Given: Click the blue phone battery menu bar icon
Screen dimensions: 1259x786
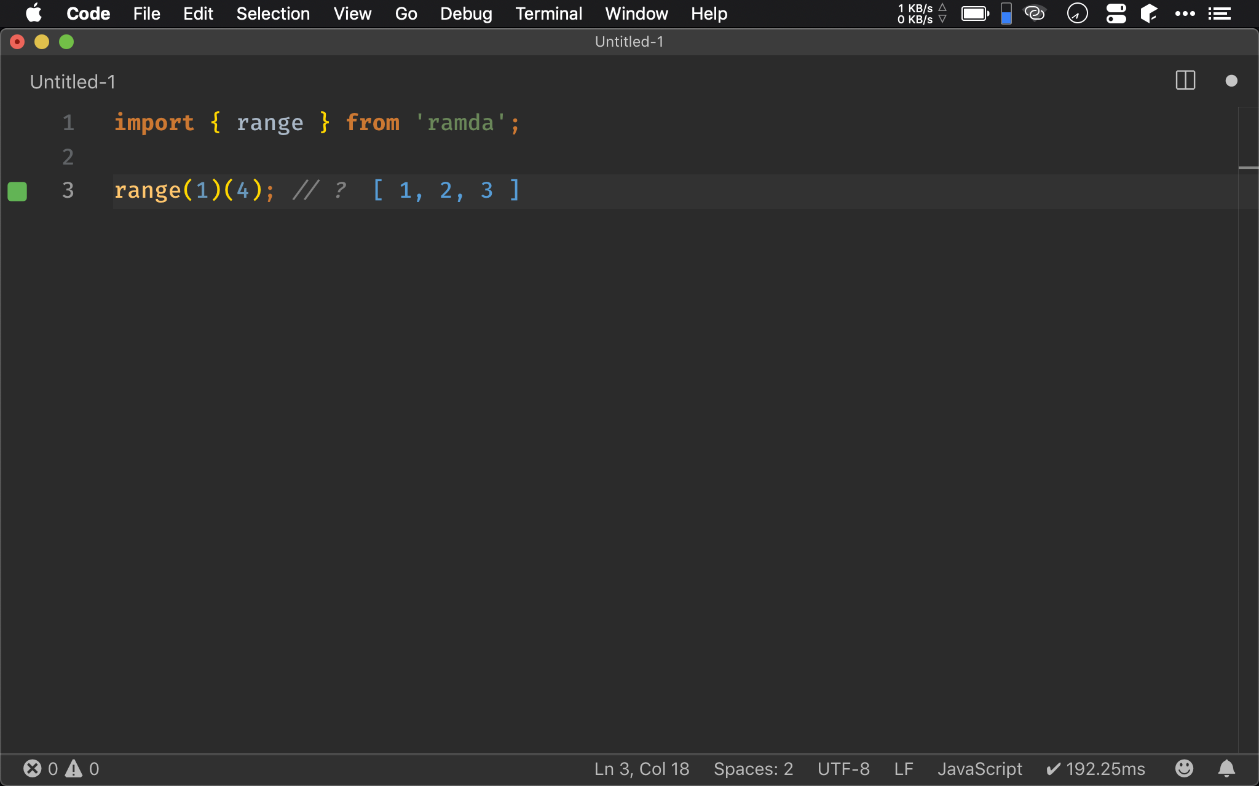Looking at the screenshot, I should tap(1006, 14).
